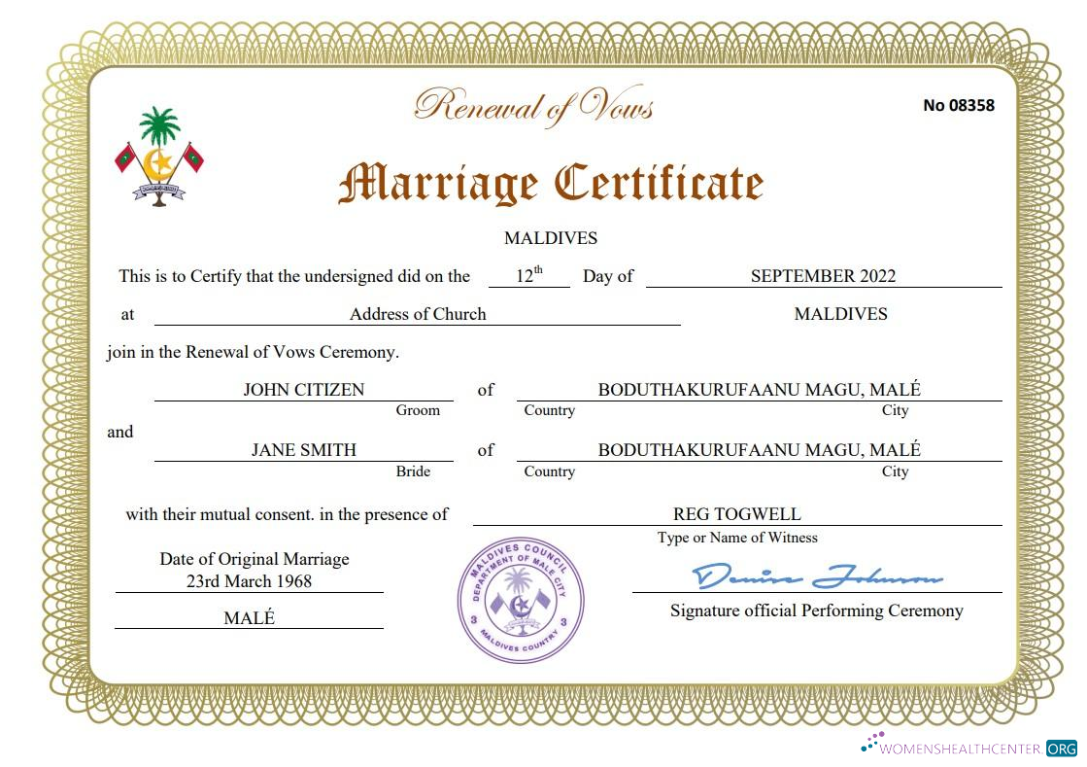Select the purple Maldives Council seal

[x=522, y=603]
